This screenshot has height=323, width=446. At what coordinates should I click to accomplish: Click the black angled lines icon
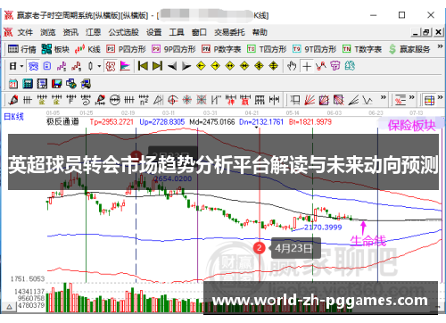tap(353, 100)
